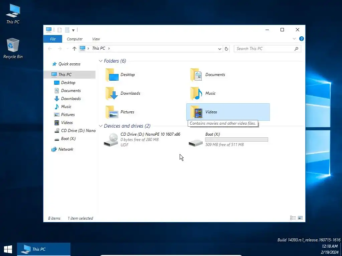
Task: Collapse the Folders (6) group
Action: [101, 61]
